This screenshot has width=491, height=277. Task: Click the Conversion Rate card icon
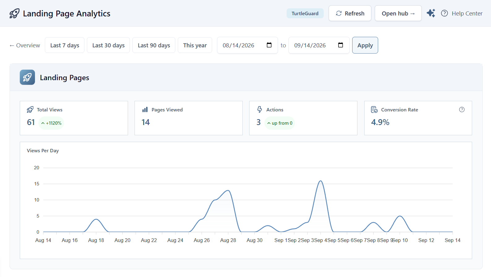pos(374,110)
